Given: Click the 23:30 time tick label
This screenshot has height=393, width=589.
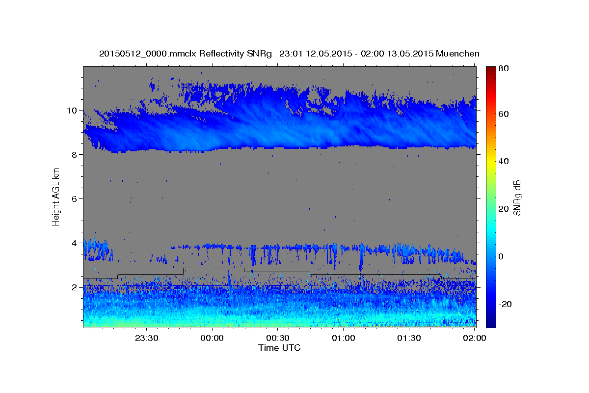Looking at the screenshot, I should [x=146, y=338].
